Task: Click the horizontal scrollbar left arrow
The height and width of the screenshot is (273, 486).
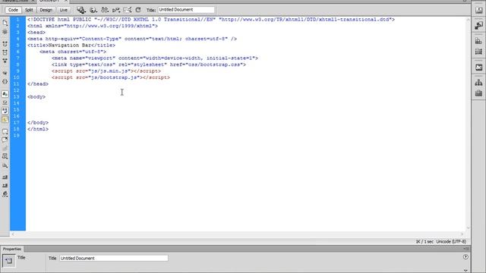Action: (13, 234)
